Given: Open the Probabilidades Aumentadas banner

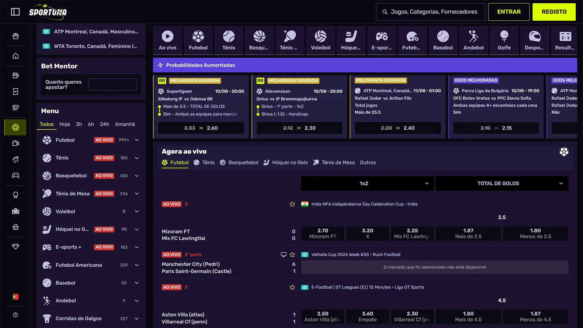Looking at the screenshot, I should click(365, 65).
